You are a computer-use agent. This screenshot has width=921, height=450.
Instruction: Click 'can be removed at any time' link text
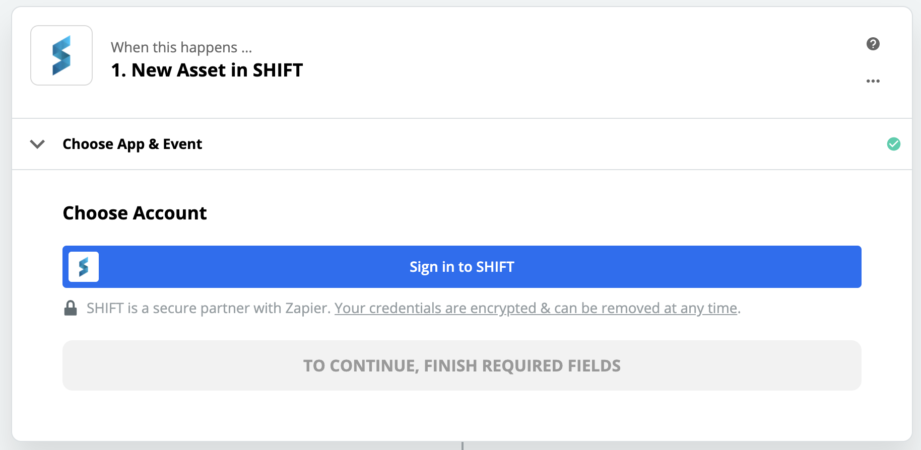(x=645, y=308)
